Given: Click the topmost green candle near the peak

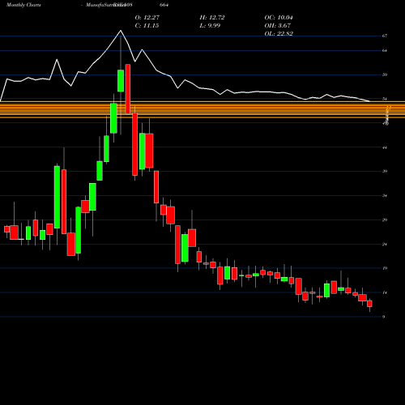Looking at the screenshot, I should (x=121, y=81).
